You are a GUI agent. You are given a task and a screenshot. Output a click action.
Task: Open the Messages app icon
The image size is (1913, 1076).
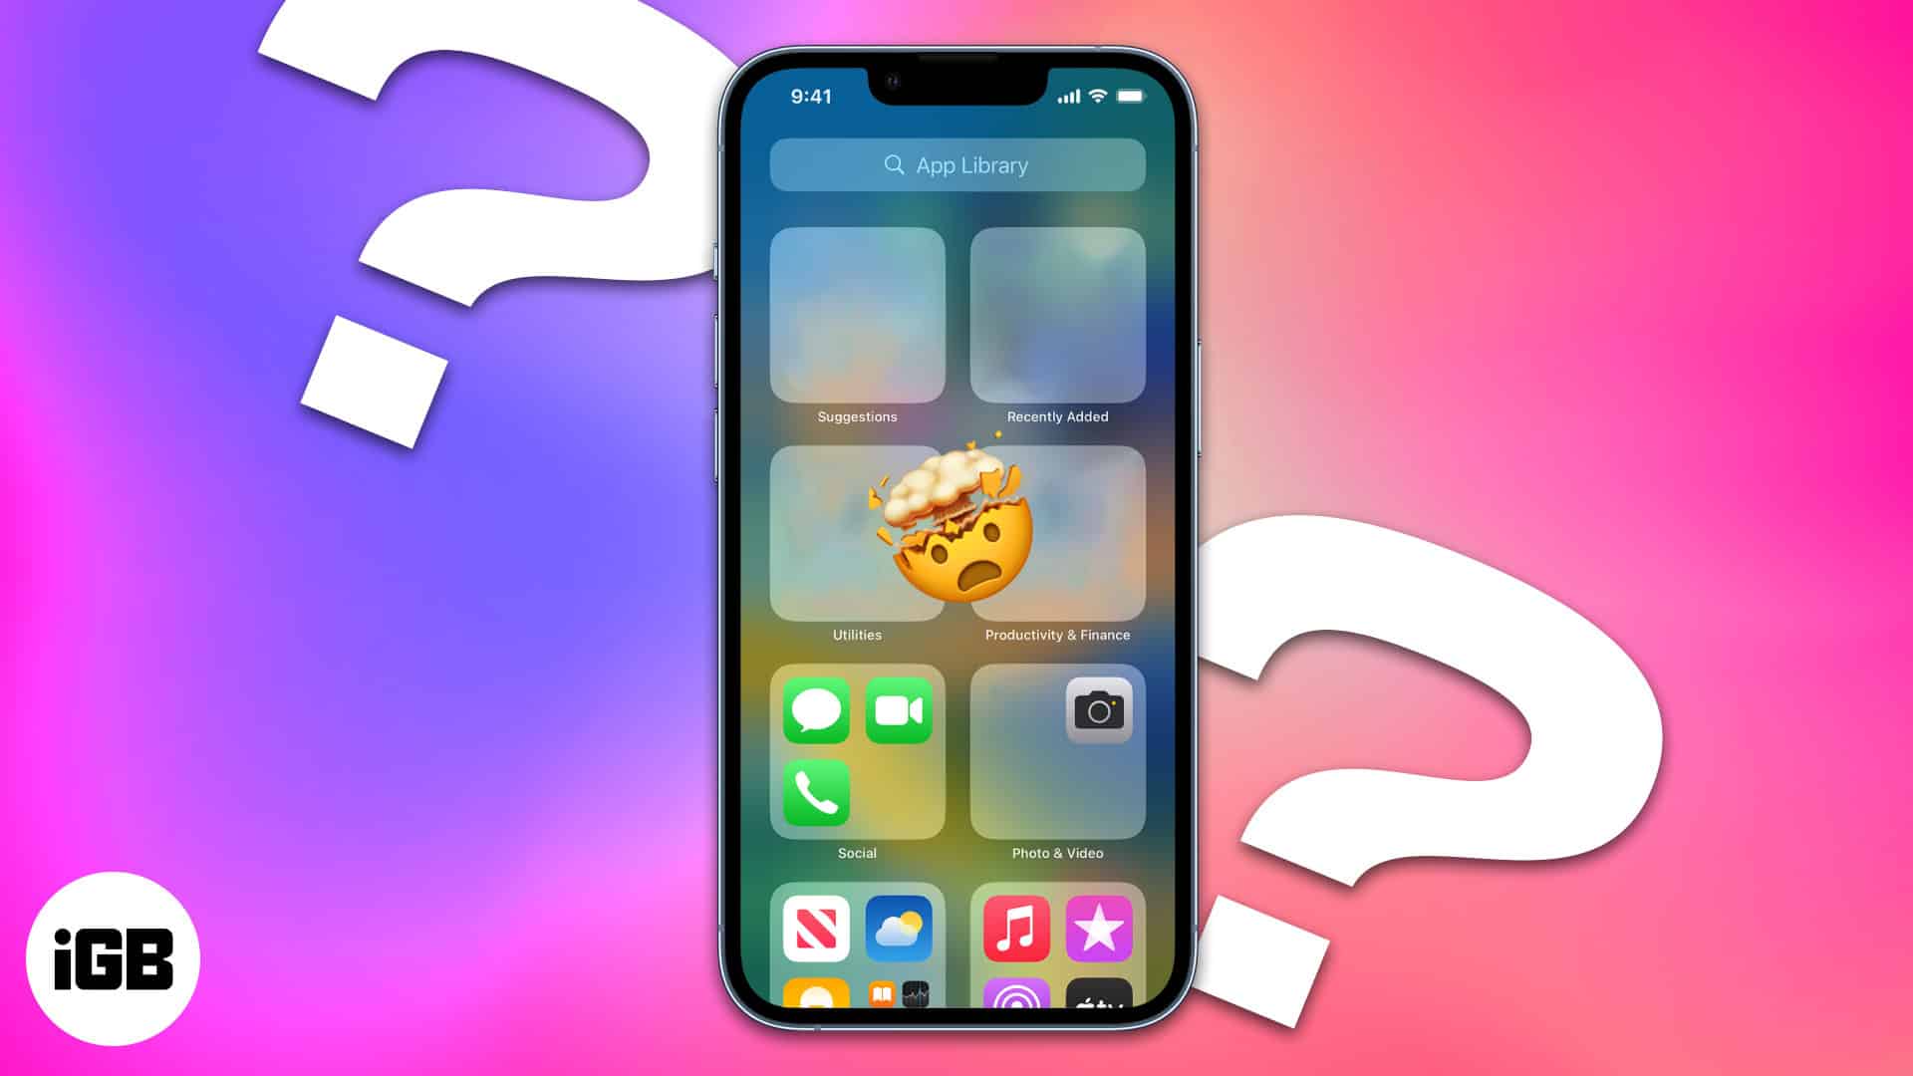[x=817, y=709]
